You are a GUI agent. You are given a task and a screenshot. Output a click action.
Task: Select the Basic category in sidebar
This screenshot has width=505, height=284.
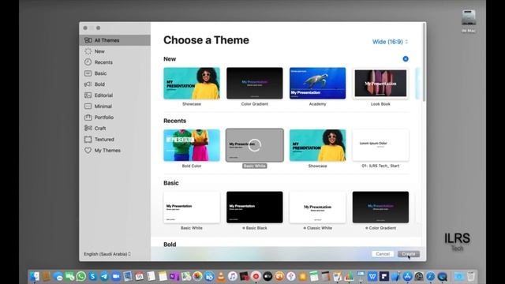(114, 73)
